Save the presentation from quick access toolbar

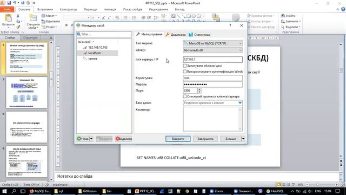(9, 3)
